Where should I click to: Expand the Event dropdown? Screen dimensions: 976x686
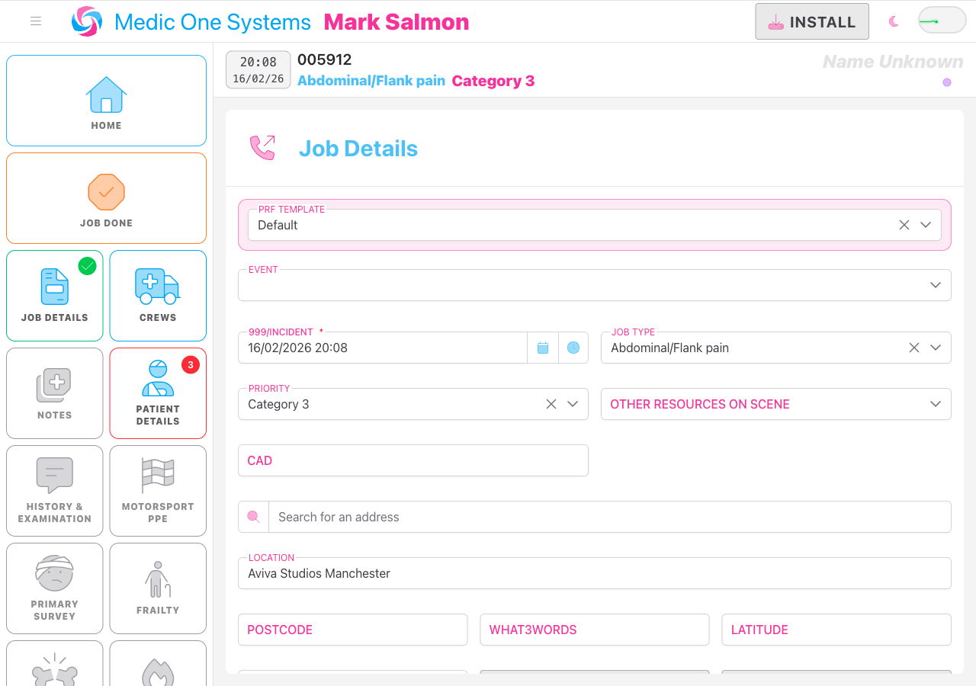(x=936, y=285)
